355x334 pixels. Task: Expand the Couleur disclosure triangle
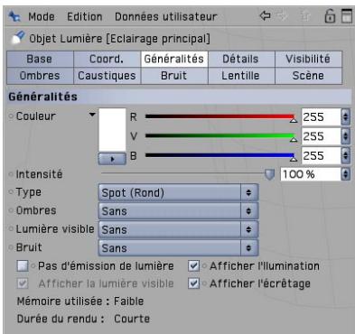tap(92, 115)
